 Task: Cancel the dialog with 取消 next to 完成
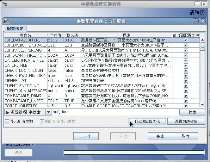pyautogui.click(x=186, y=136)
